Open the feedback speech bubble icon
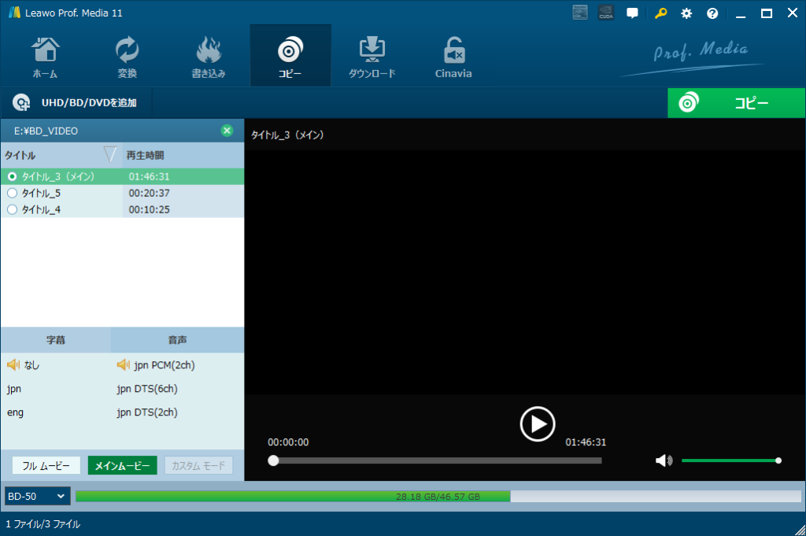 632,13
